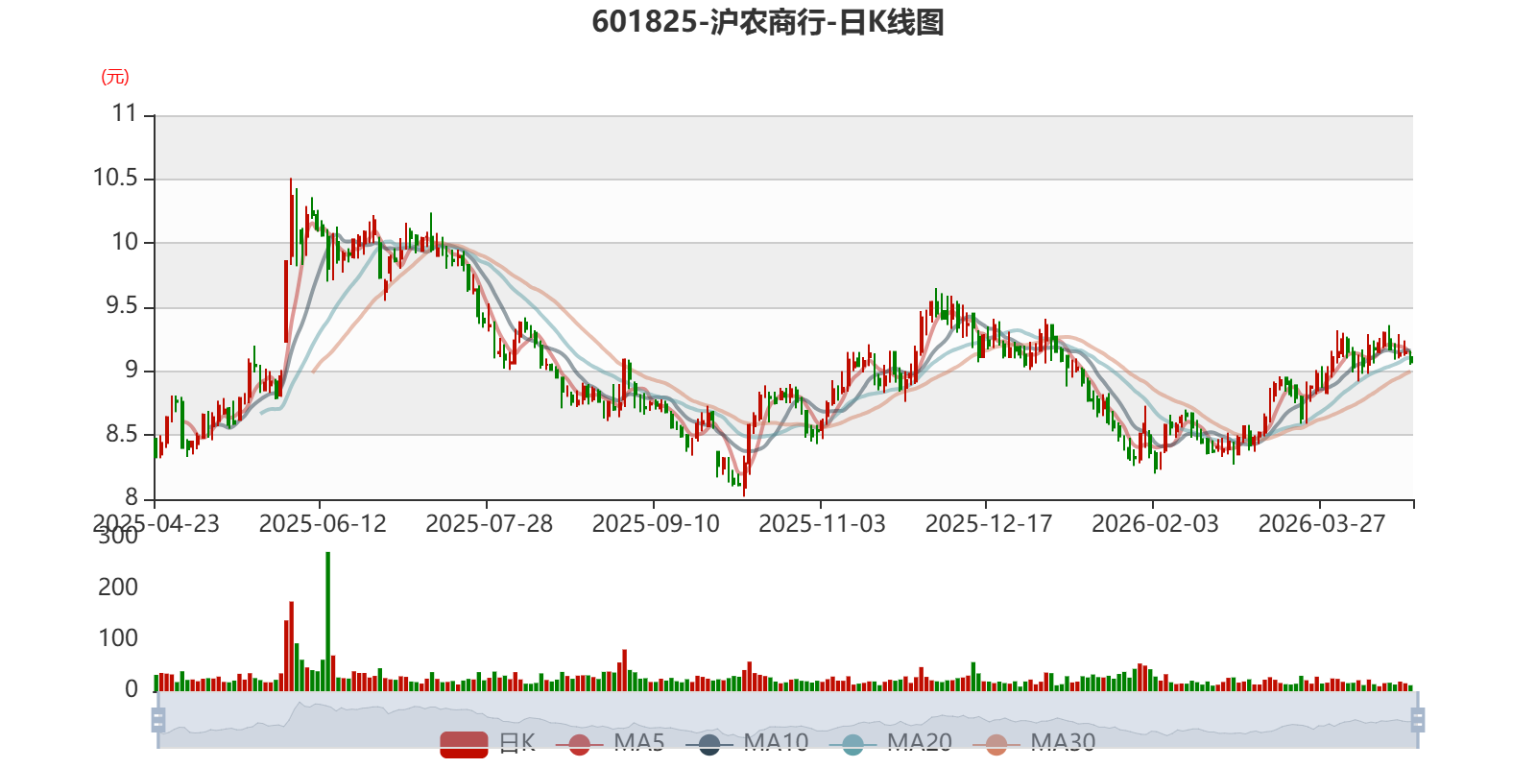The width and height of the screenshot is (1536, 768).
Task: Click the 100 volume axis label
Action: pyautogui.click(x=118, y=638)
